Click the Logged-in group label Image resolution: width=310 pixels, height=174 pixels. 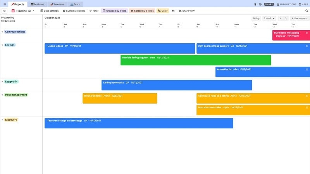pyautogui.click(x=11, y=82)
